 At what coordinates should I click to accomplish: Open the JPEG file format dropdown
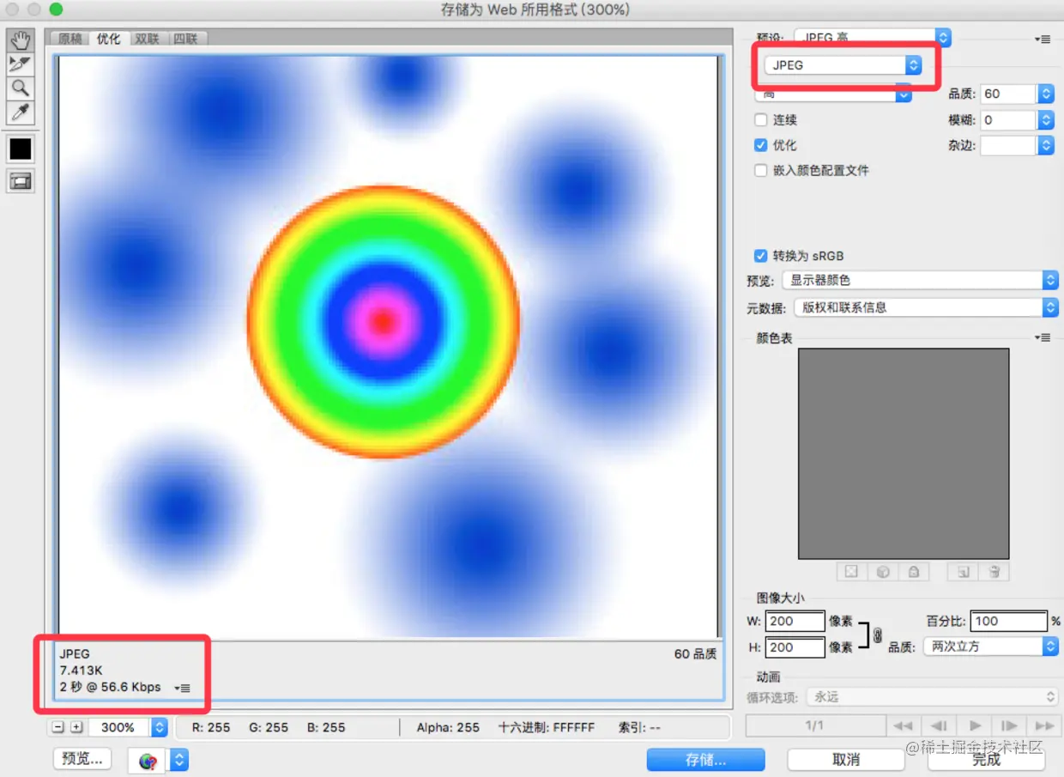843,64
